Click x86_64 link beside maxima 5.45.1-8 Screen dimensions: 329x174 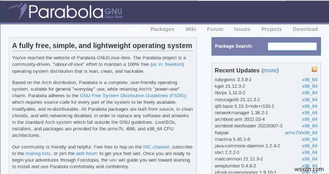(309, 139)
